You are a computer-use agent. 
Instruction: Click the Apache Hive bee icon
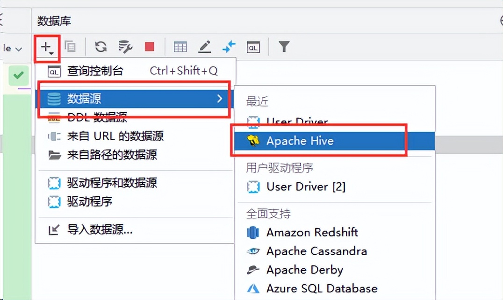coord(253,141)
